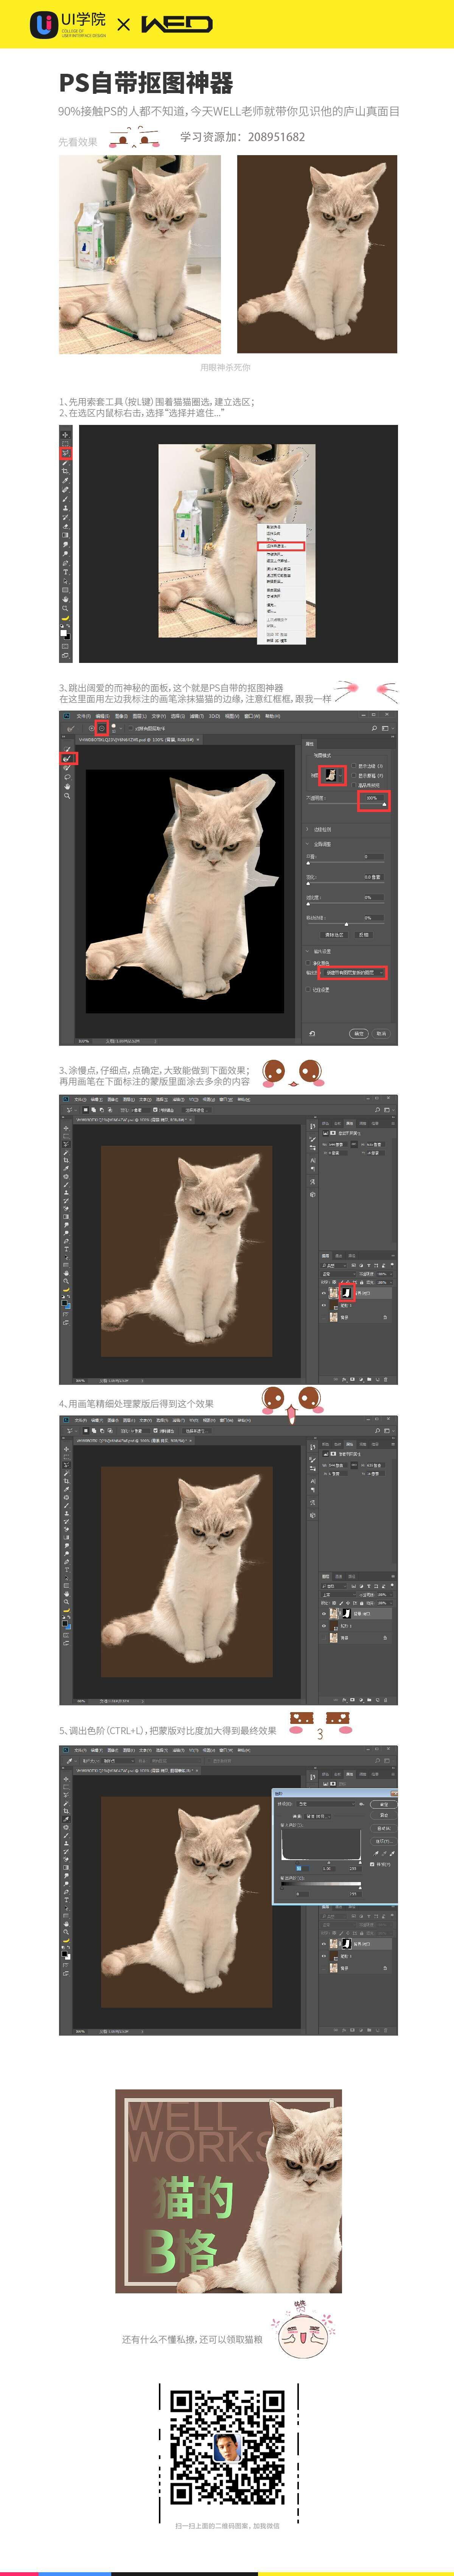This screenshot has width=454, height=2576.
Task: Click 确定 in the Levels dialog
Action: coord(384,1804)
